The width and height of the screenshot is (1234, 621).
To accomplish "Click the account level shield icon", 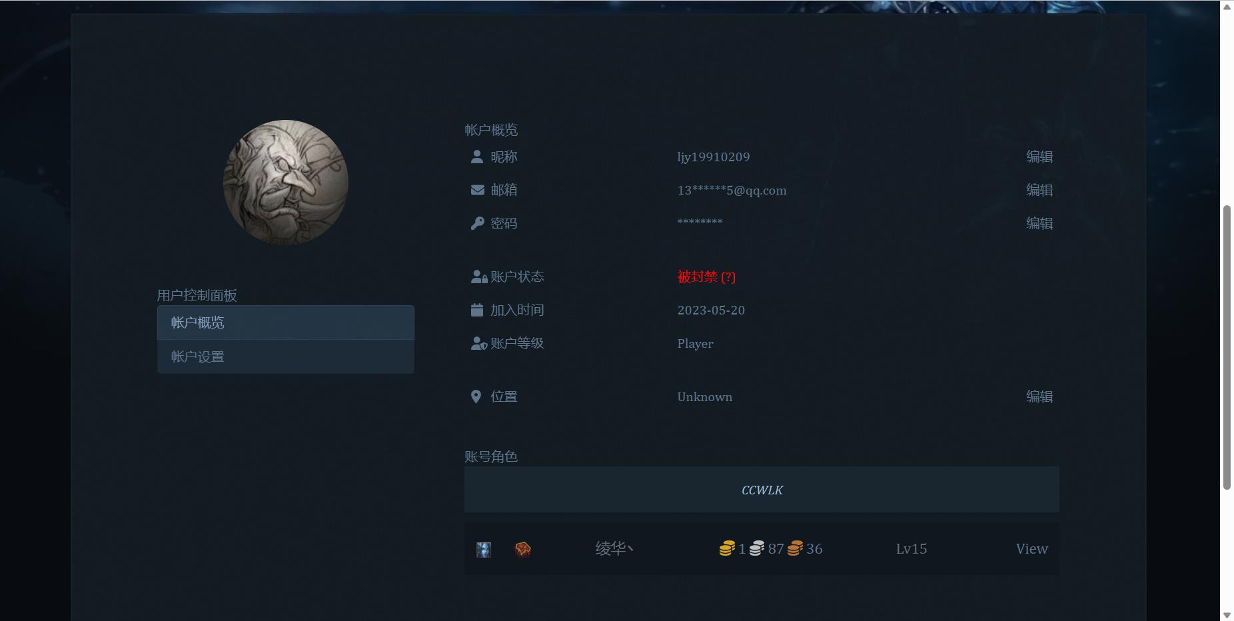I will pyautogui.click(x=477, y=342).
